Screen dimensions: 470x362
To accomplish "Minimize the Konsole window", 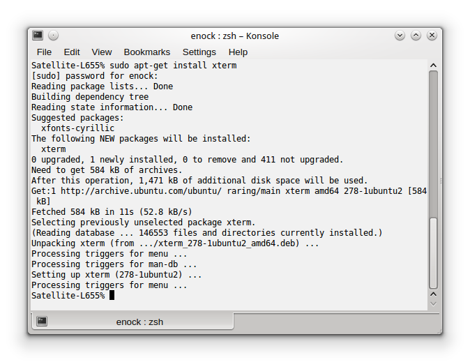I will pos(400,36).
